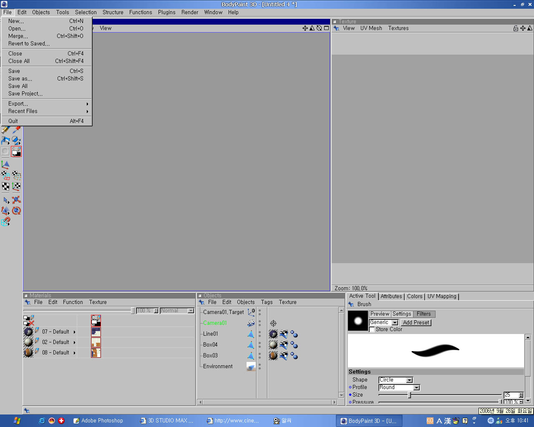Open the red-outlined color channel swatch in the left toolbar

click(x=16, y=151)
